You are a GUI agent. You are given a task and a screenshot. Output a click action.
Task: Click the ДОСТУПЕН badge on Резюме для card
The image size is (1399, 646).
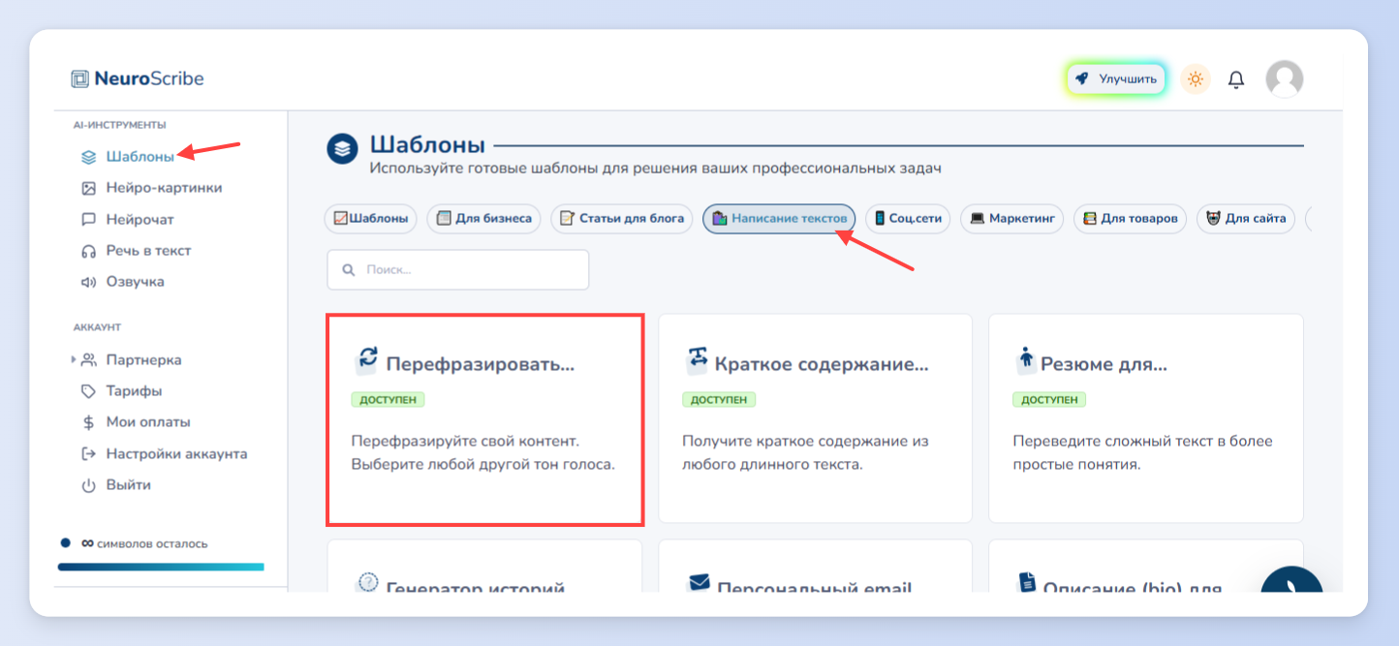click(x=1049, y=399)
